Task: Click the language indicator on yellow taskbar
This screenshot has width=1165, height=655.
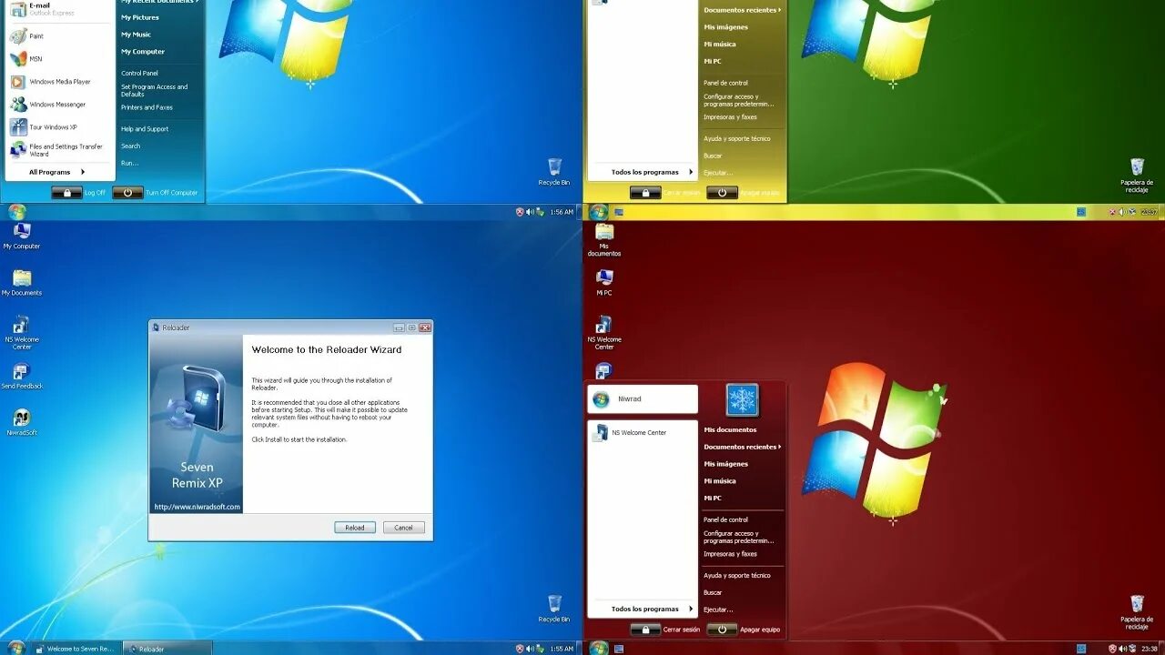Action: point(1080,212)
